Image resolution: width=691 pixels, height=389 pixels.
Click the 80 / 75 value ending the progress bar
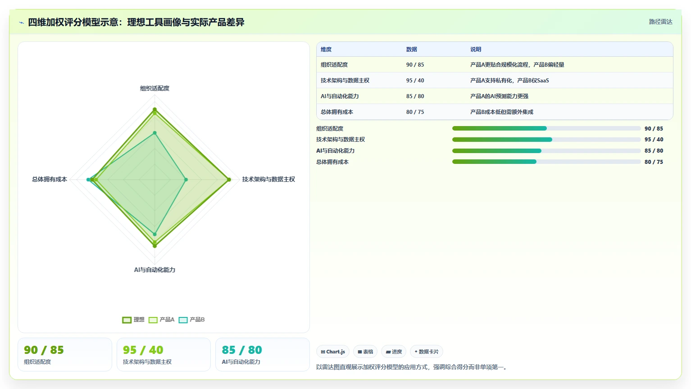click(654, 162)
